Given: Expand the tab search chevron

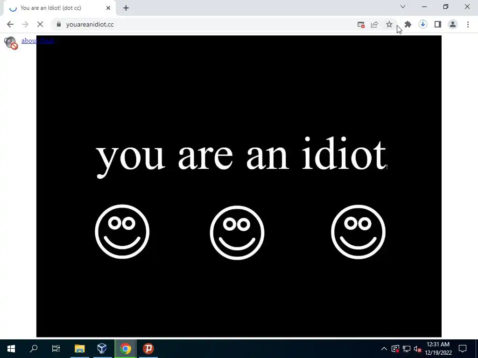Looking at the screenshot, I should tap(403, 7).
